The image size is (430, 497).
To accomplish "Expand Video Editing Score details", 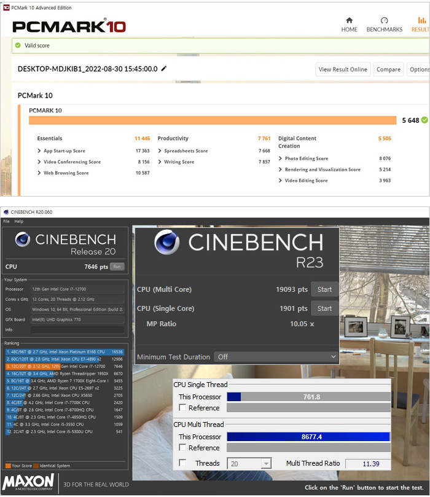I will click(x=280, y=181).
